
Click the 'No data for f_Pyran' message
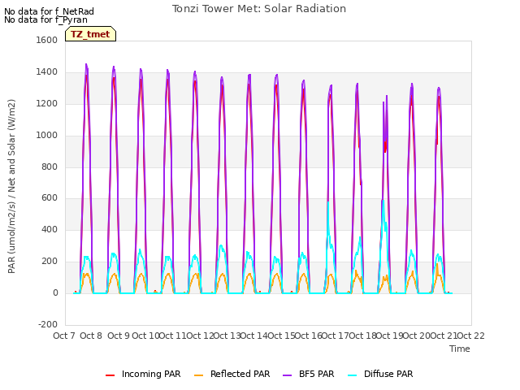coord(45,19)
